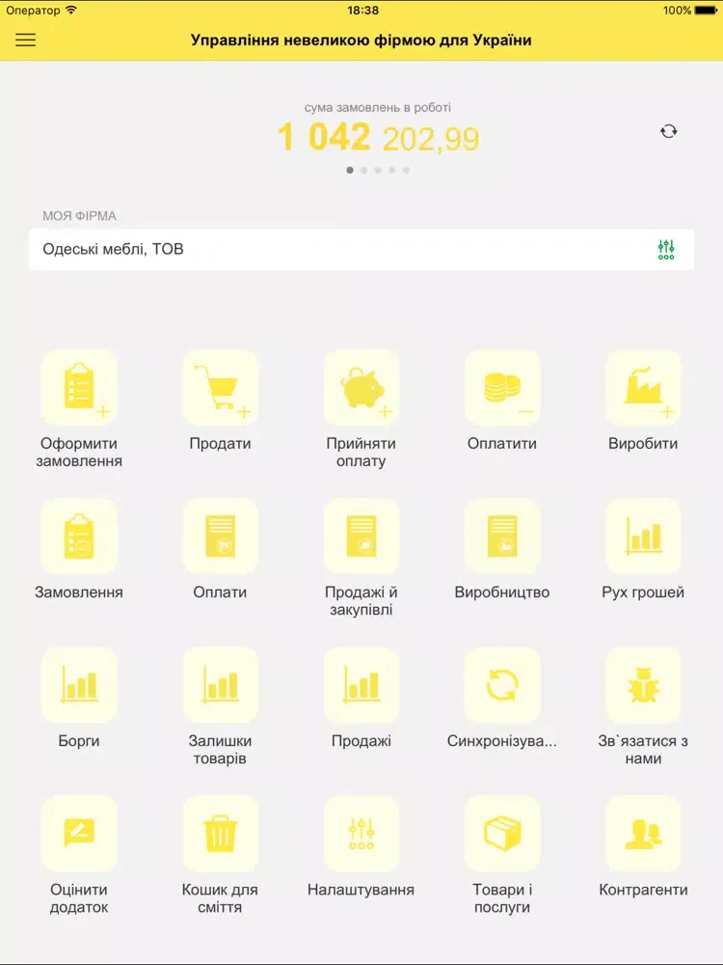Open the Виробництво documents icon
Screen dimensions: 723x965
click(502, 536)
